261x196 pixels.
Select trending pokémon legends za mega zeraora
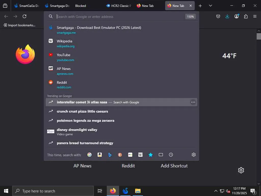(x=121, y=120)
